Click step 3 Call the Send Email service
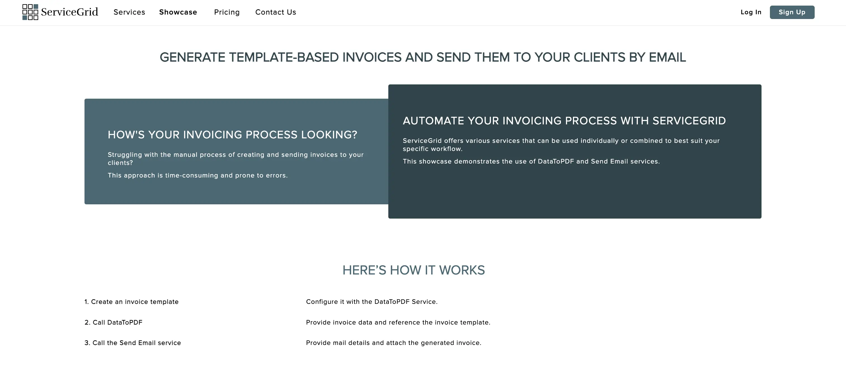This screenshot has width=846, height=374. (133, 343)
